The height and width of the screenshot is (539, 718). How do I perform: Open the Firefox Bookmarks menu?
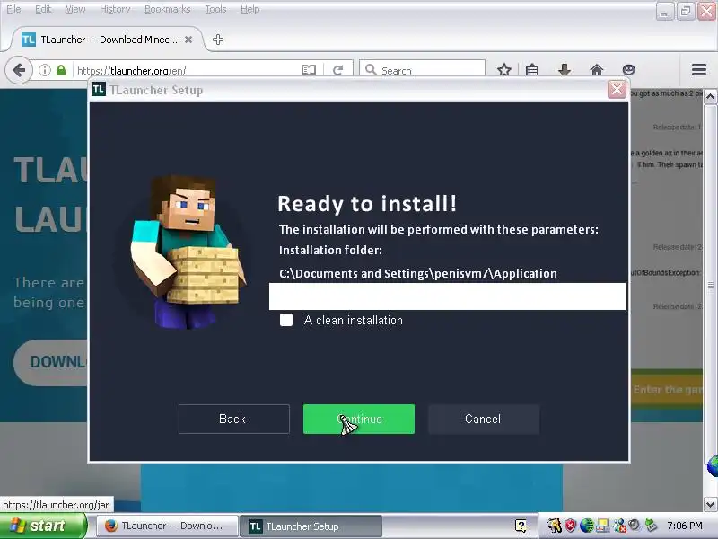tap(167, 9)
